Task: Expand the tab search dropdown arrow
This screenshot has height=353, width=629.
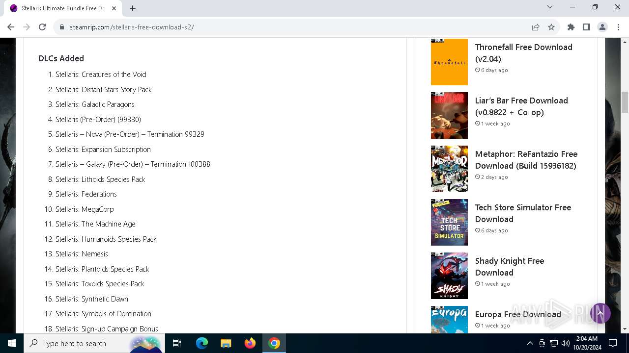Action: point(550,7)
